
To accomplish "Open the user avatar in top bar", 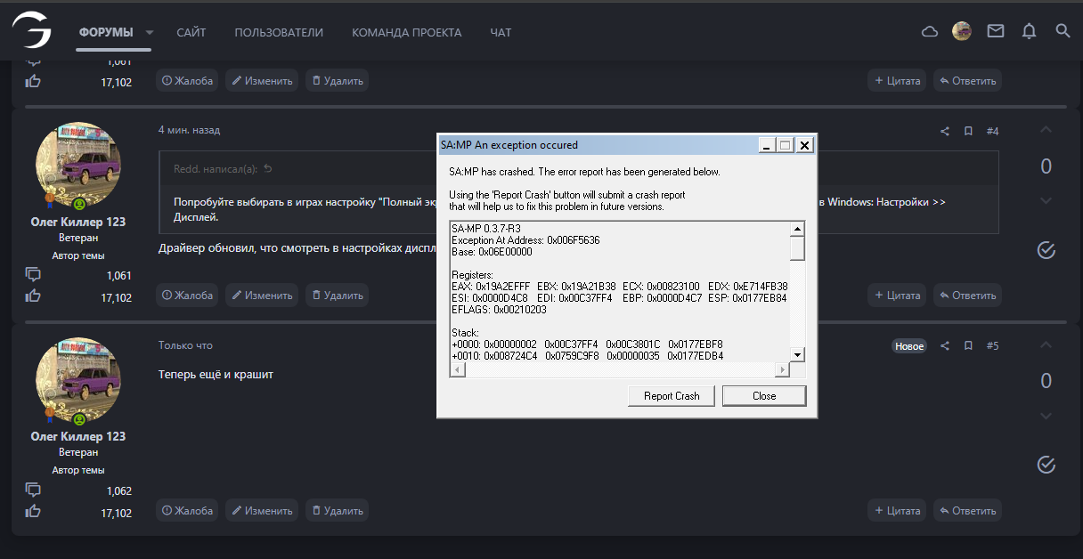I will coord(962,31).
